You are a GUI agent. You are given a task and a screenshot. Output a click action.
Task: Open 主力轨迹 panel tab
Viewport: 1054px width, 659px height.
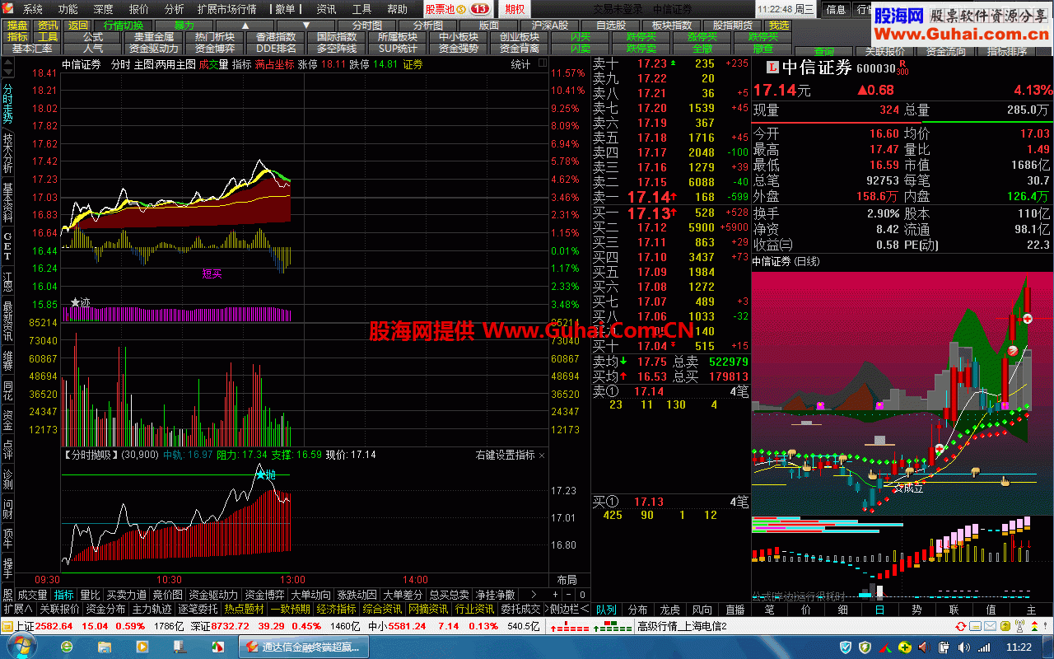click(152, 610)
